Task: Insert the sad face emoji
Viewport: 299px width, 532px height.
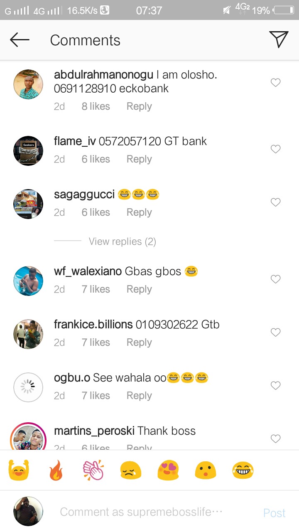Action: [131, 471]
